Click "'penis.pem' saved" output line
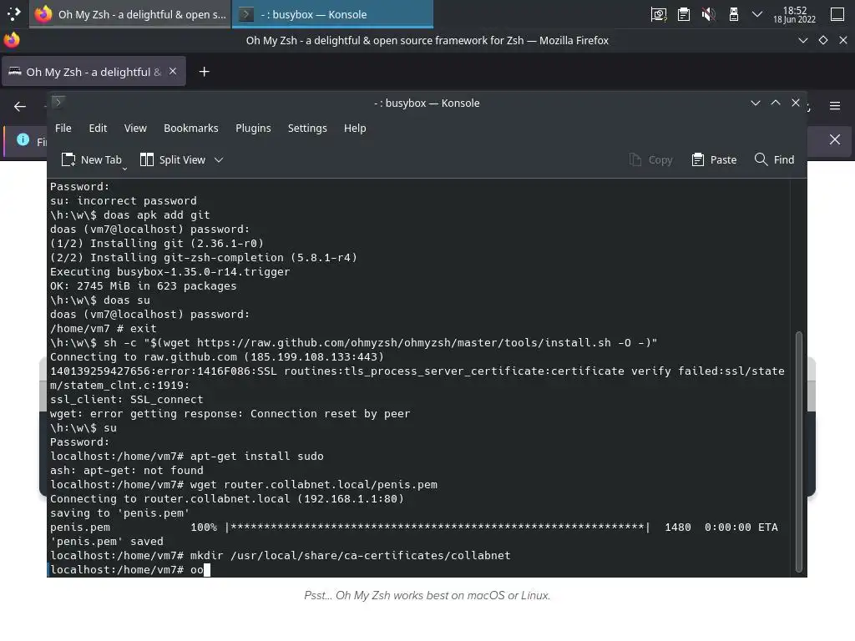Viewport: 855px width, 641px height. pyautogui.click(x=107, y=541)
